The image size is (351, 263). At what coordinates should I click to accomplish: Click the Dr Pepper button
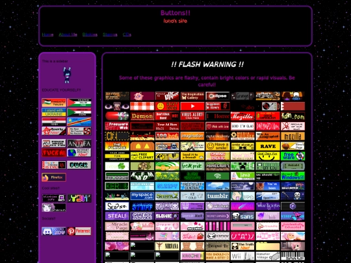[167, 96]
